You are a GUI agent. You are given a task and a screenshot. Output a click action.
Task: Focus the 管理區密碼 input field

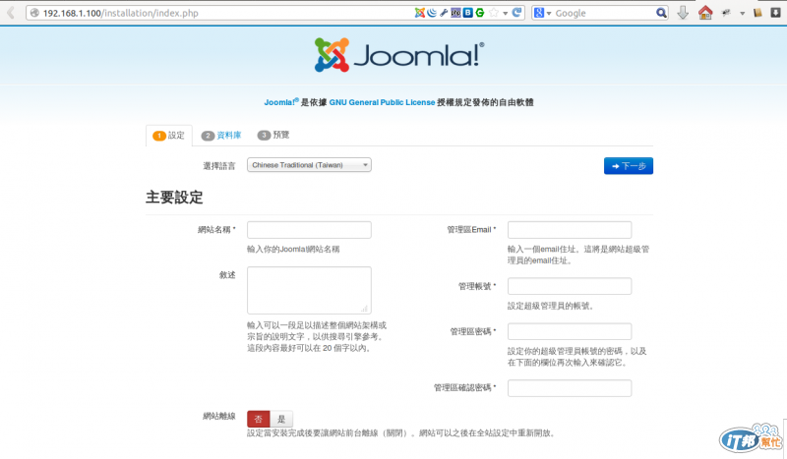click(570, 331)
